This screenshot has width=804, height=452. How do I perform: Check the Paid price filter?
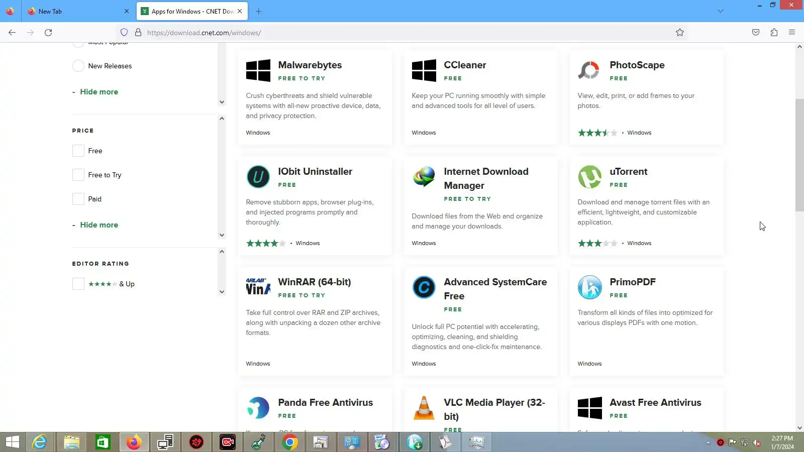coord(78,199)
